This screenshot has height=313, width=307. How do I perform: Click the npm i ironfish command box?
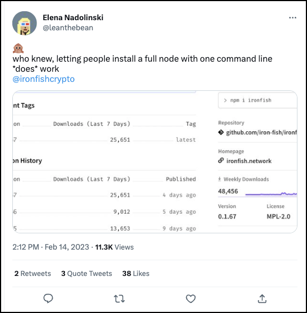(258, 100)
